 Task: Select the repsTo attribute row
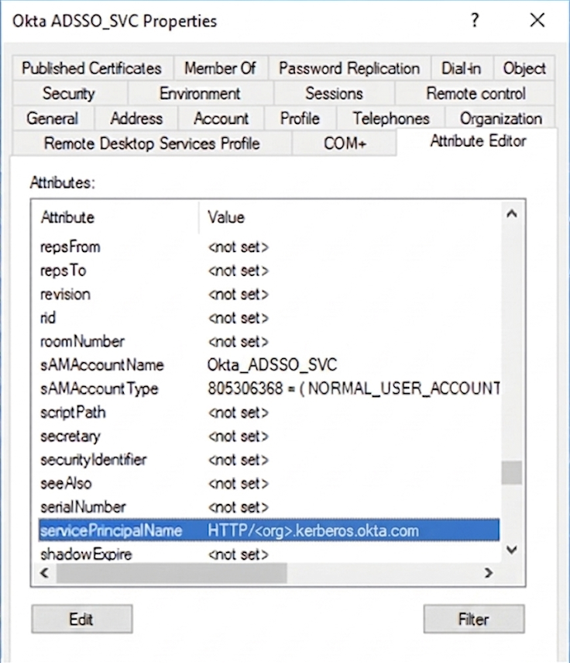coord(269,271)
